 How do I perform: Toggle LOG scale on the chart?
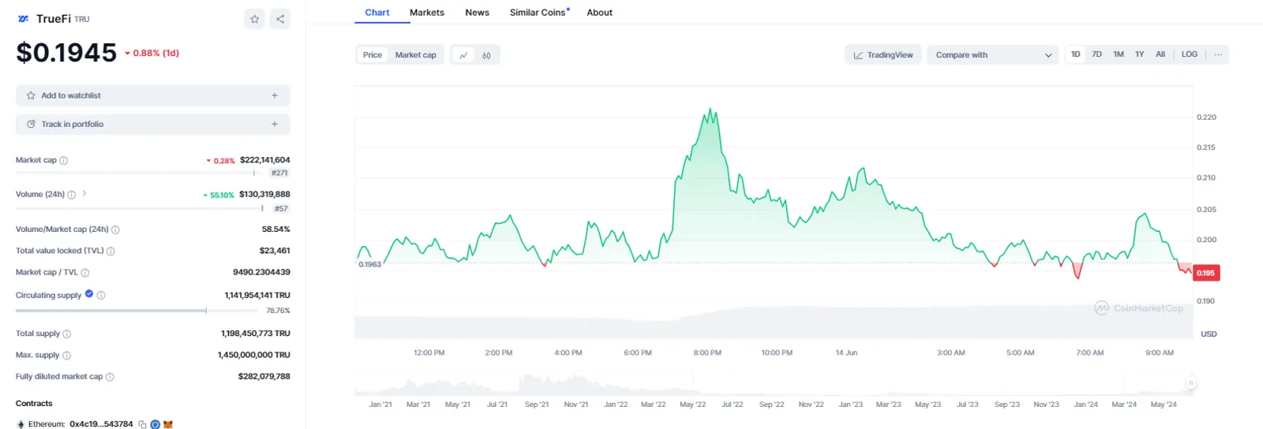1190,54
